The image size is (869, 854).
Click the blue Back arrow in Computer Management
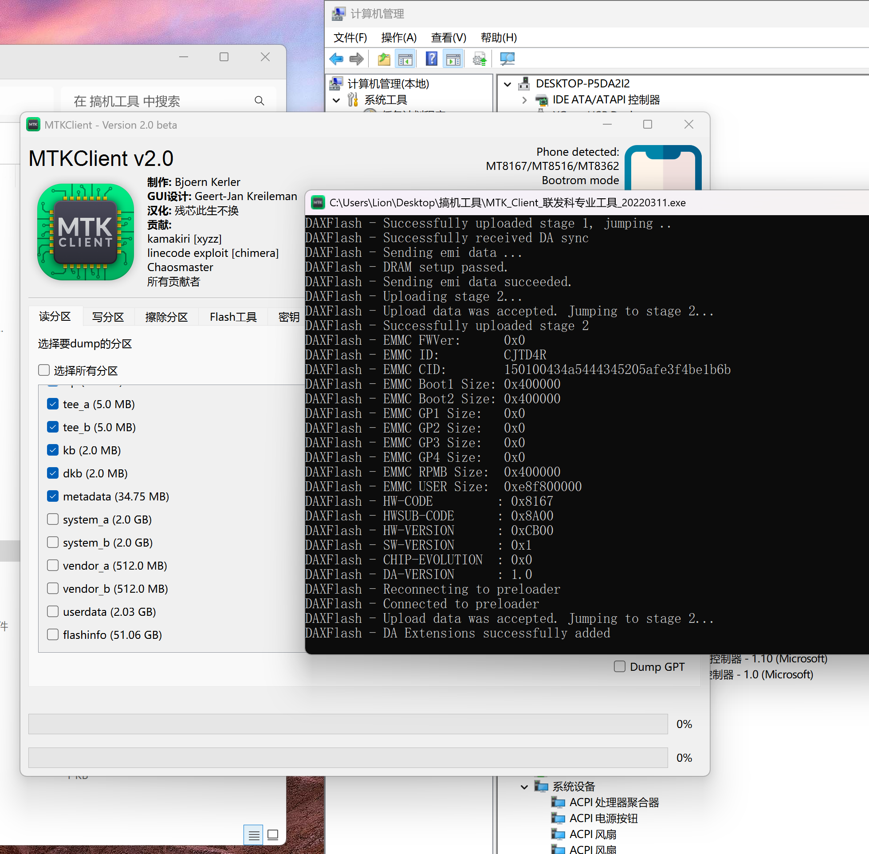click(x=336, y=59)
